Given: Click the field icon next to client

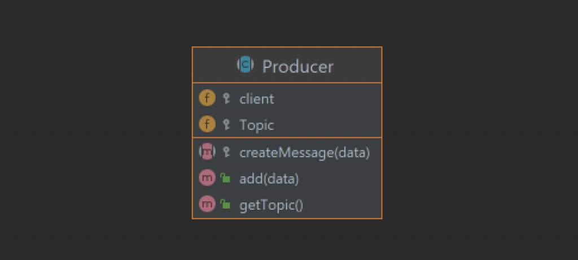Looking at the screenshot, I should point(207,98).
